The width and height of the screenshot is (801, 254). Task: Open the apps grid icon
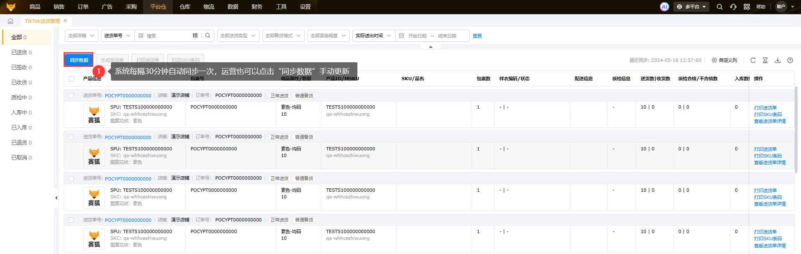(747, 7)
